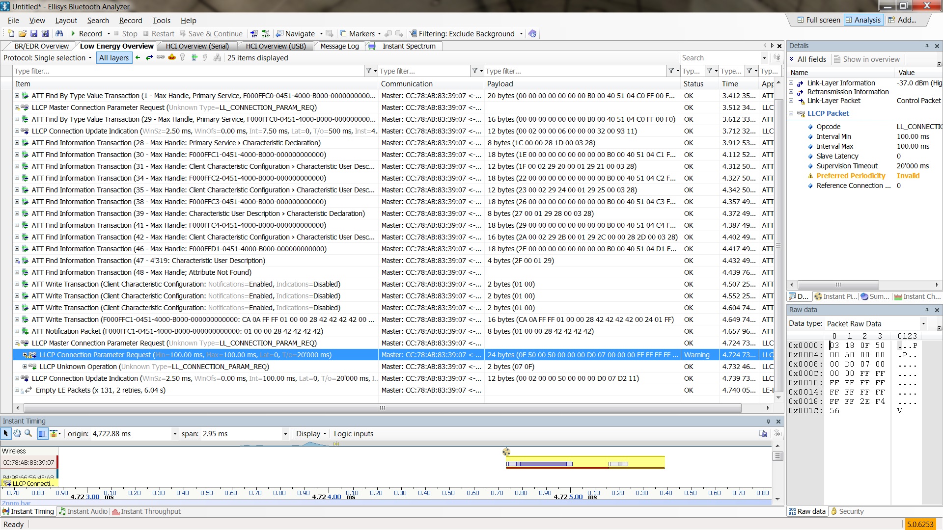Click the binoculars Find icon in toolbar
Screen dimensions: 943x530
pyautogui.click(x=59, y=33)
